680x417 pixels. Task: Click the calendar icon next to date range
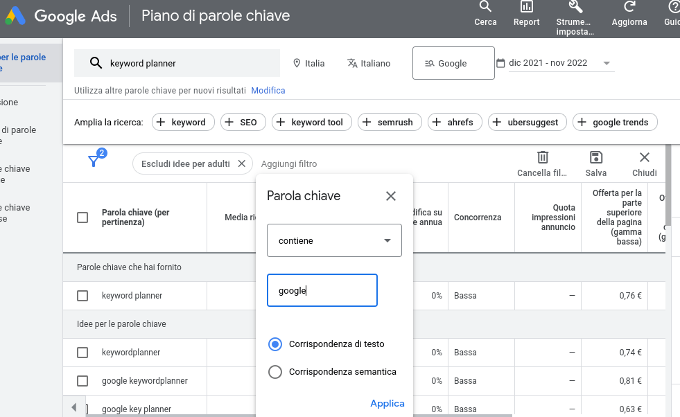pos(500,63)
